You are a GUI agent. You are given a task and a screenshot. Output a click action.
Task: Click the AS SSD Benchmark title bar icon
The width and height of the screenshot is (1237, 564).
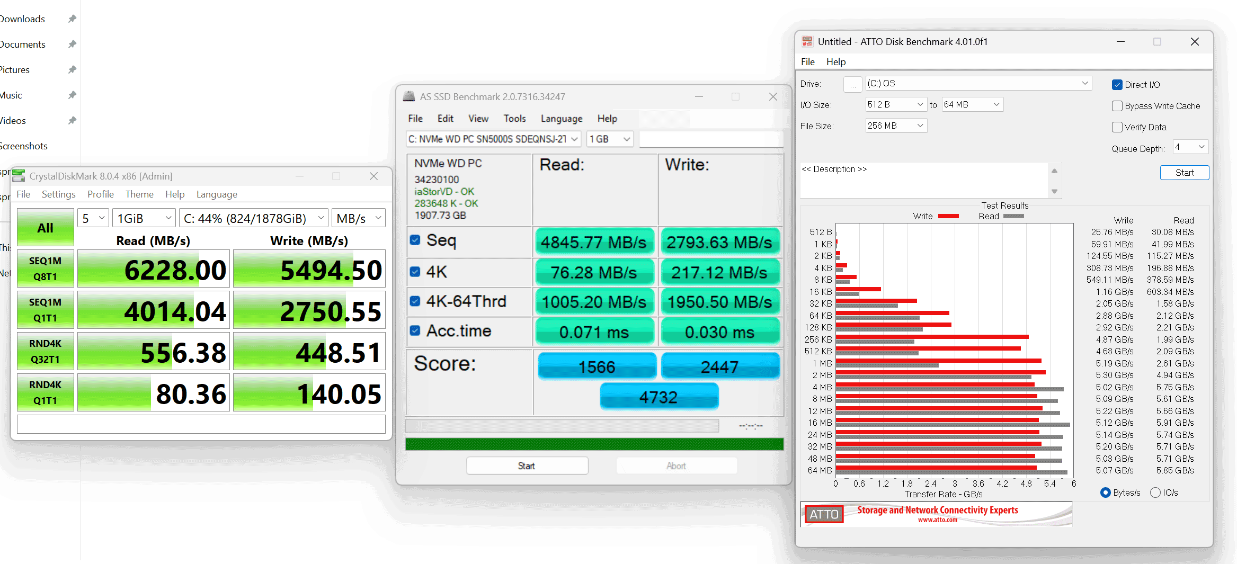tap(409, 96)
